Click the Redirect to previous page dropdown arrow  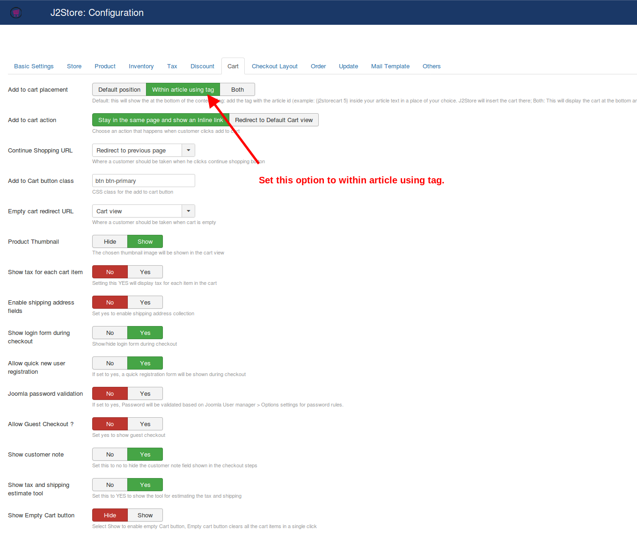[188, 150]
